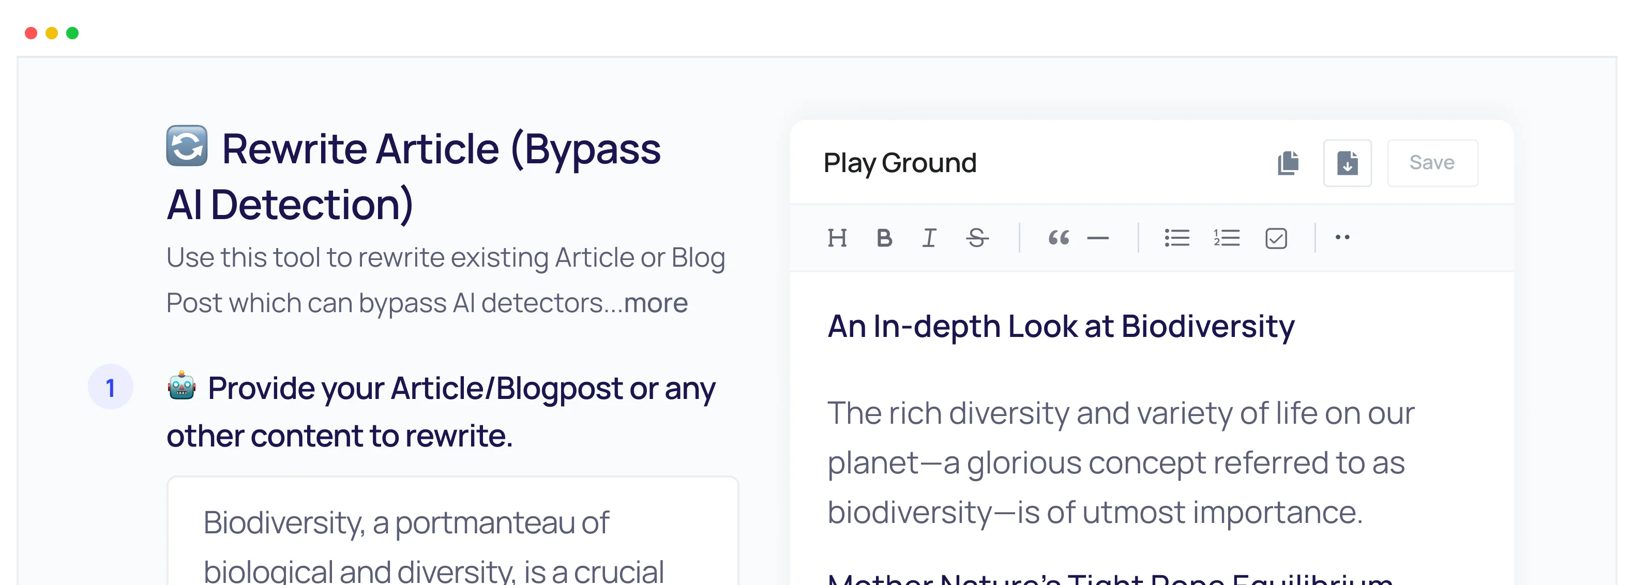Expand download options for the document
This screenshot has width=1632, height=585.
[1348, 163]
